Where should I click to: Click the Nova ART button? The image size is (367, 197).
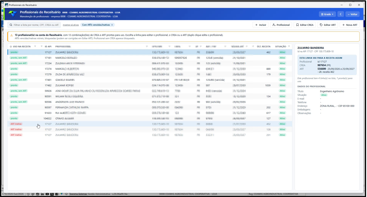350,25
